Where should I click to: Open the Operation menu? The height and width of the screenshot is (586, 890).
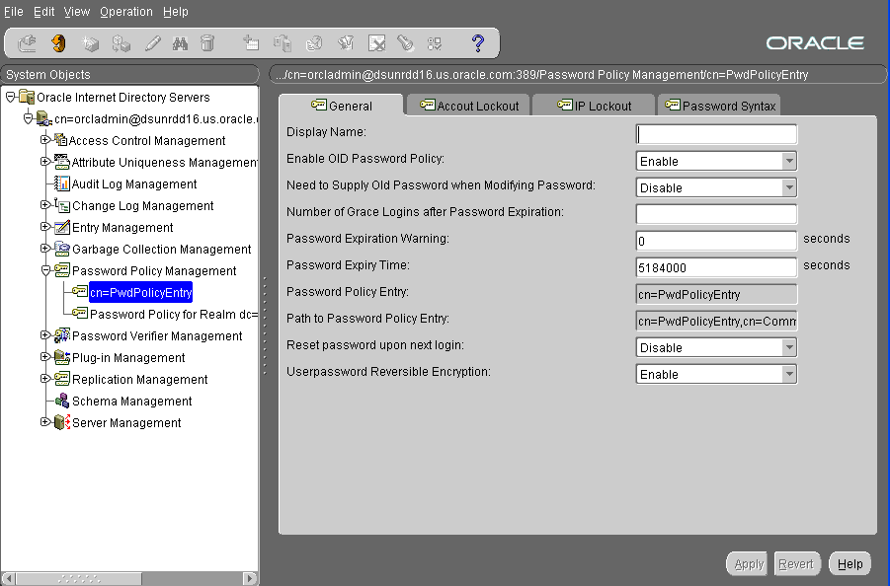coord(126,12)
